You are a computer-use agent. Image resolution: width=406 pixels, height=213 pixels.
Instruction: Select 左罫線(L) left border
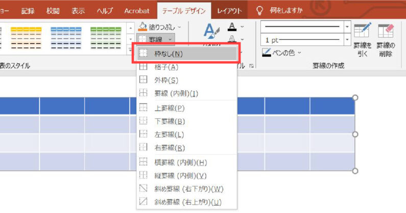(187, 135)
